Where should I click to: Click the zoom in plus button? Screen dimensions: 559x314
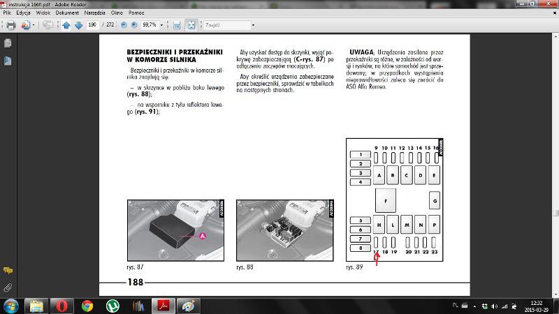click(134, 25)
